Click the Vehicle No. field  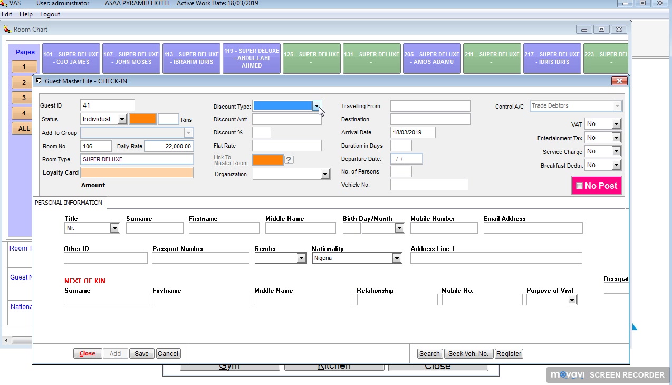tap(429, 185)
